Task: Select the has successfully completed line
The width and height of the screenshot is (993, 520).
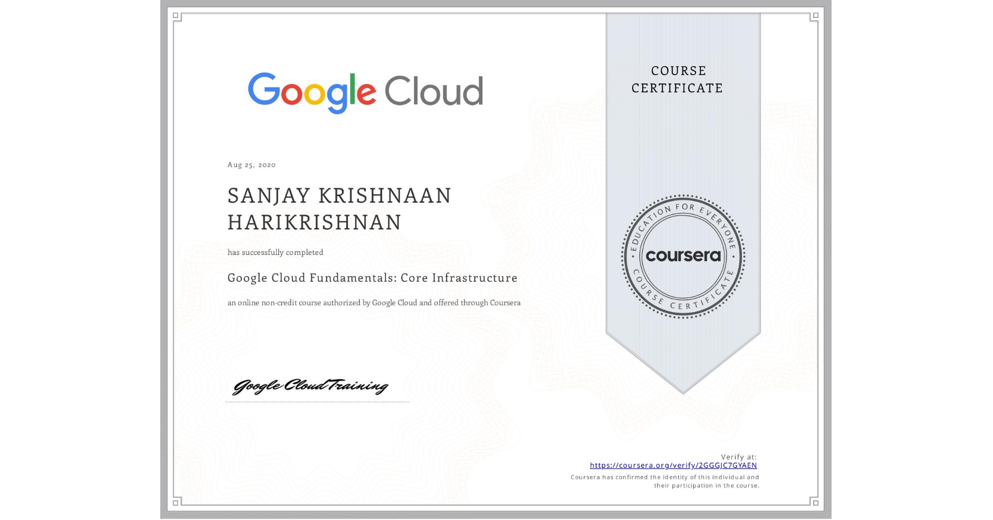Action: (x=275, y=252)
